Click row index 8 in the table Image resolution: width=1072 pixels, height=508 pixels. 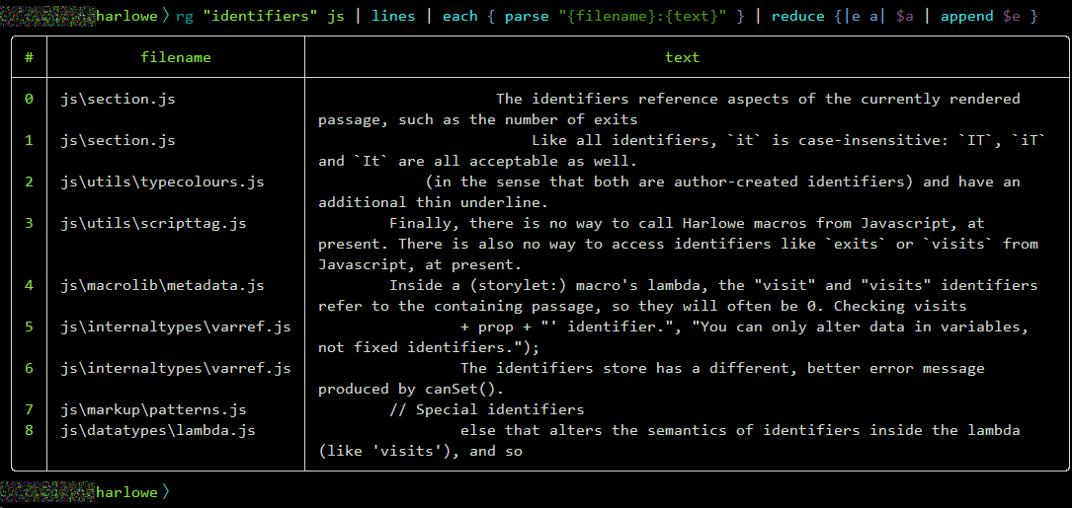(29, 430)
